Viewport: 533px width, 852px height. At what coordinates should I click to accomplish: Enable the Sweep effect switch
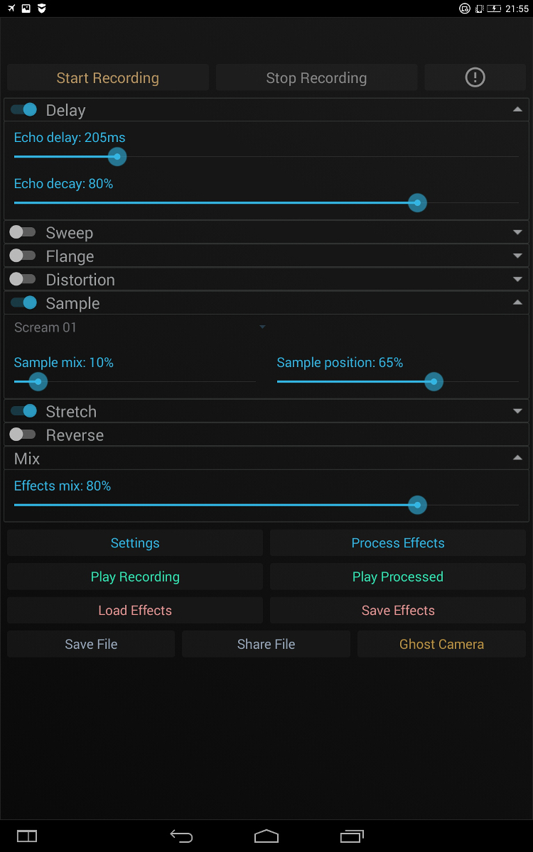pyautogui.click(x=23, y=232)
